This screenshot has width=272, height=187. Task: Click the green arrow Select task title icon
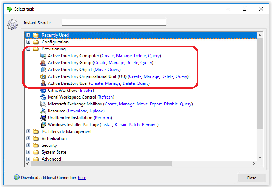[x=9, y=9]
